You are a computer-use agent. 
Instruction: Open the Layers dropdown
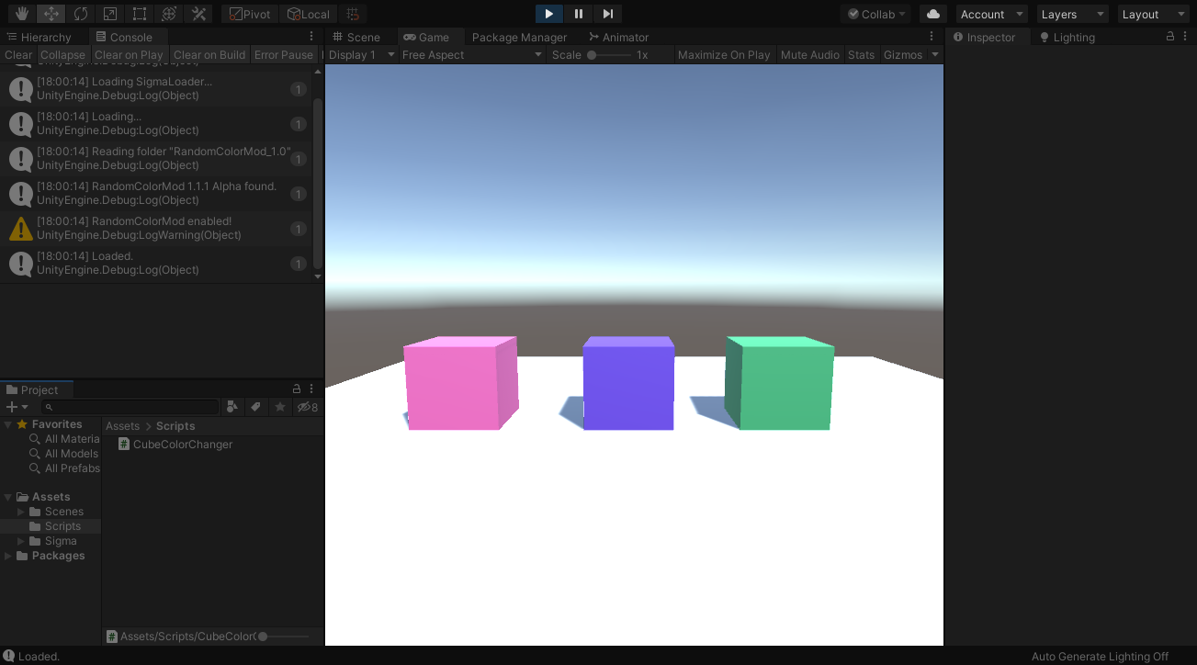[x=1071, y=14]
